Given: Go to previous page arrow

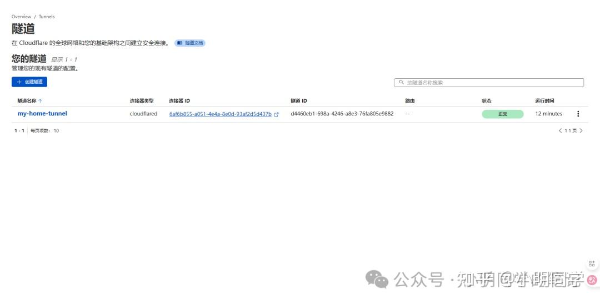Looking at the screenshot, I should tap(560, 130).
